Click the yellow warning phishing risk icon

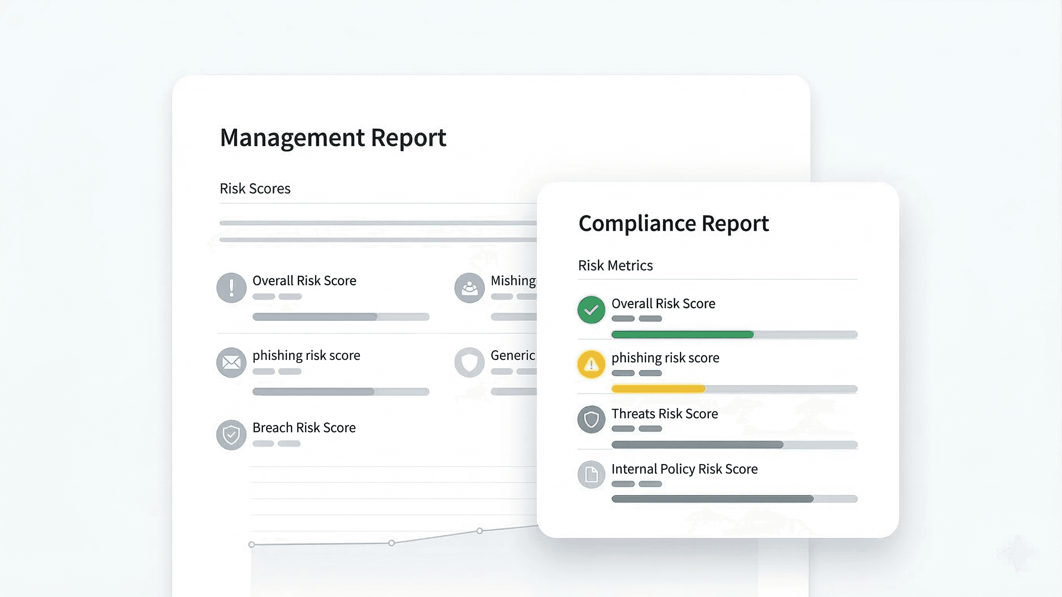pyautogui.click(x=591, y=364)
